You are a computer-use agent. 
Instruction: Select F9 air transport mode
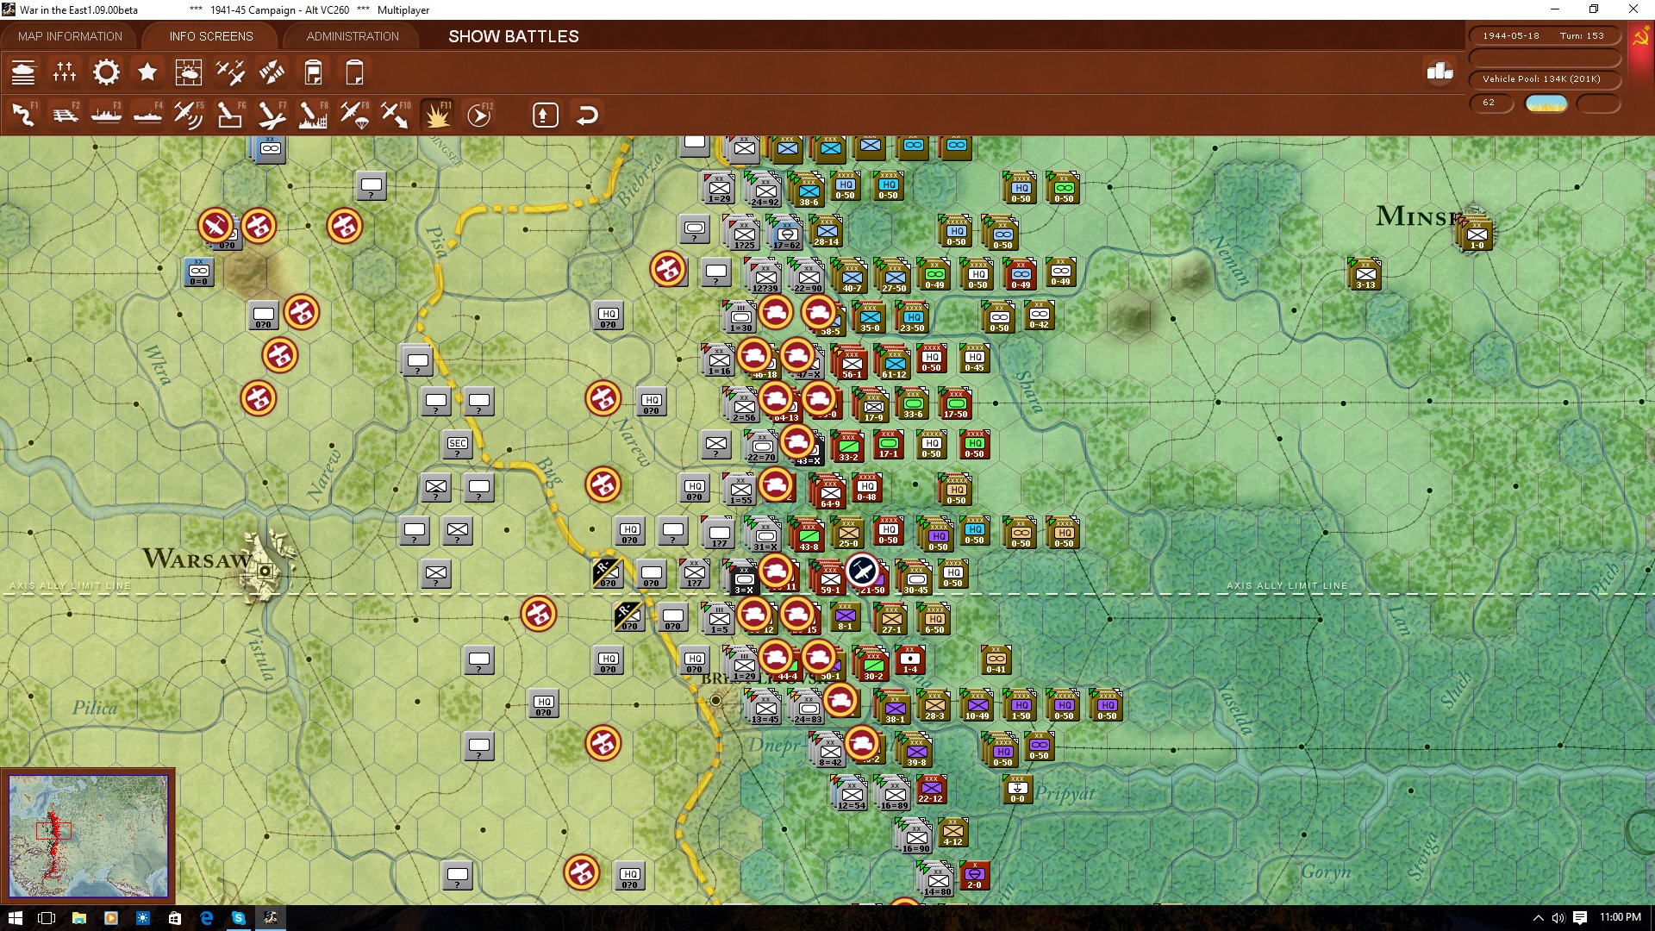[354, 115]
